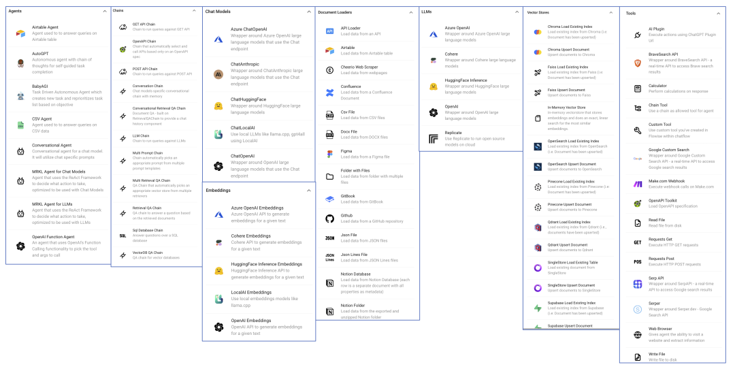Click the AI Plugin plug icon
The width and height of the screenshot is (735, 371).
pyautogui.click(x=638, y=35)
